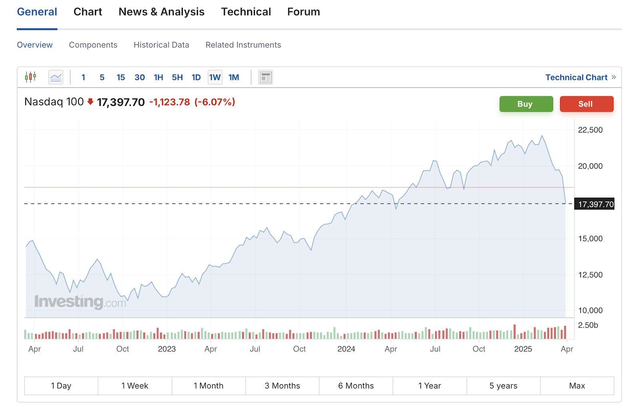
Task: Set chart interval to 5 minutes
Action: click(102, 77)
